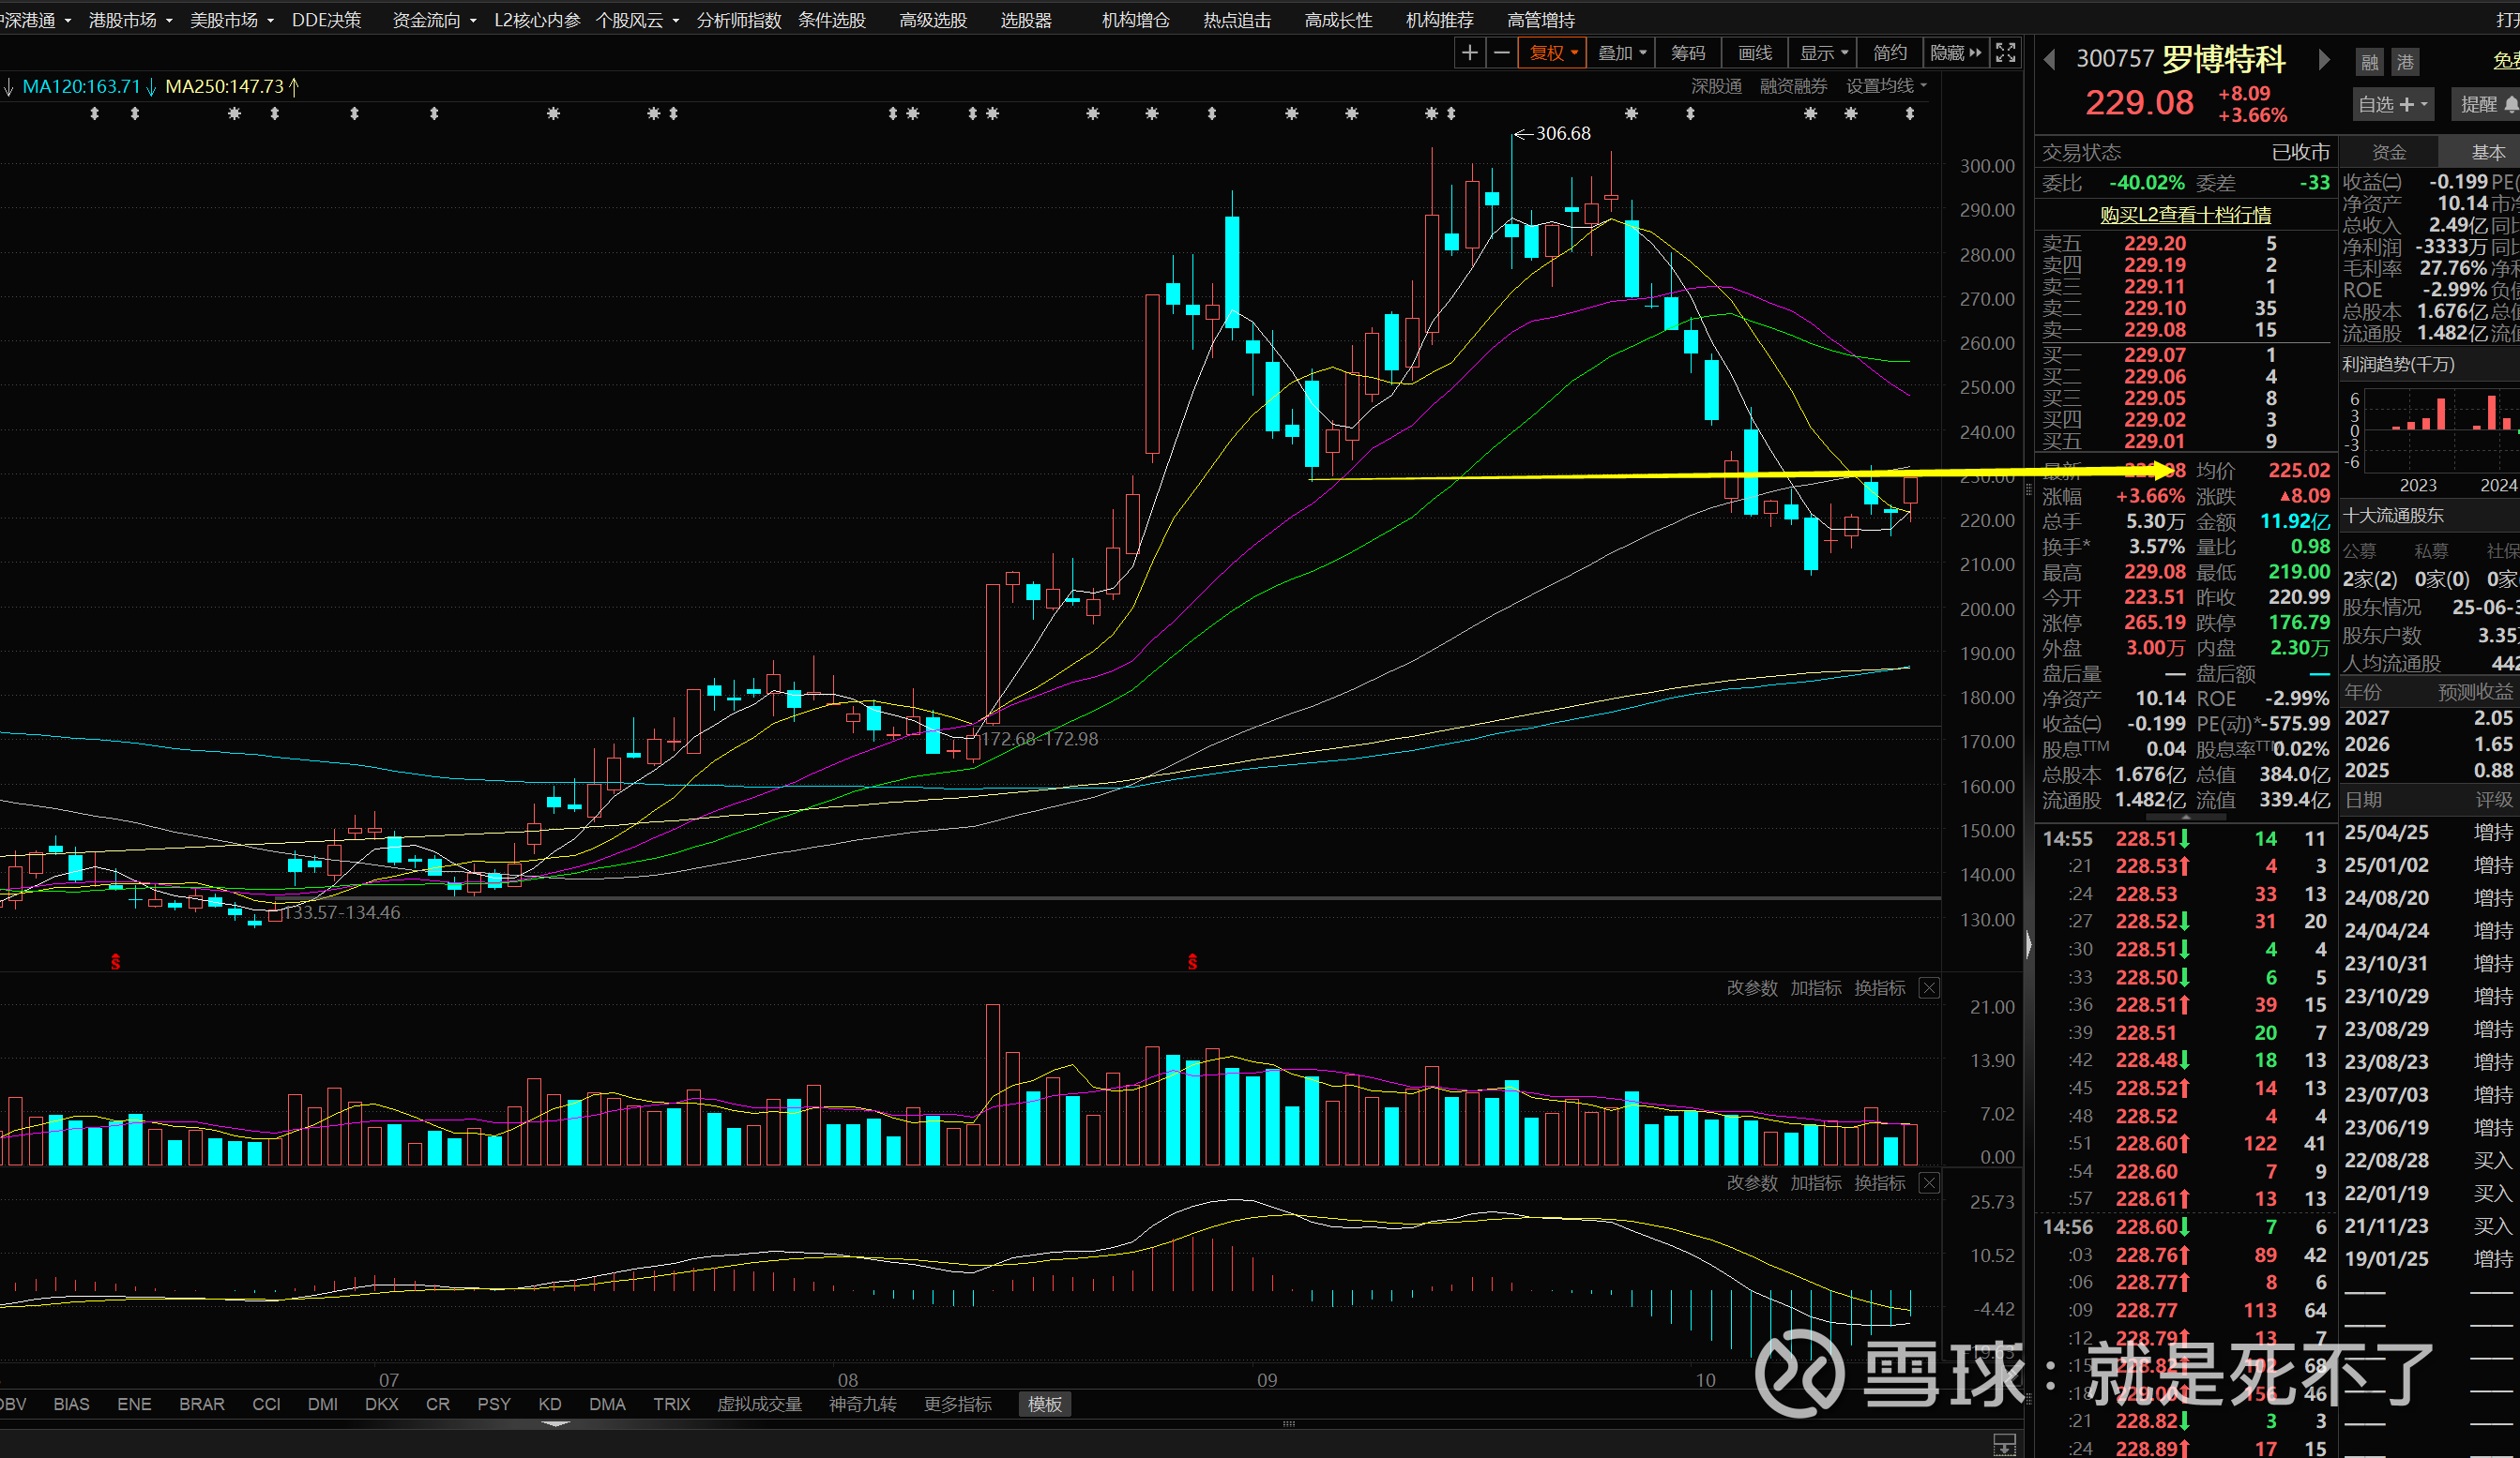Click the zoom in plus icon

[x=1469, y=53]
